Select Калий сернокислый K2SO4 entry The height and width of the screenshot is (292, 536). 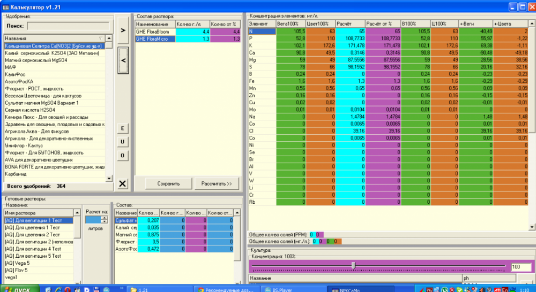54,53
